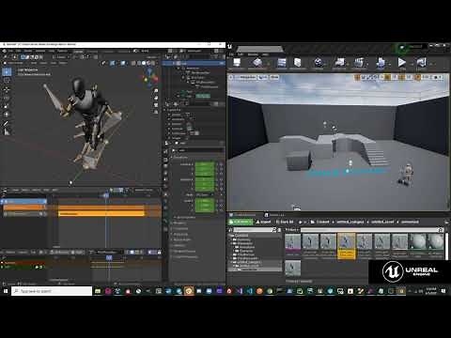
Task: Select Blender's Move tool
Action: click(x=7, y=89)
